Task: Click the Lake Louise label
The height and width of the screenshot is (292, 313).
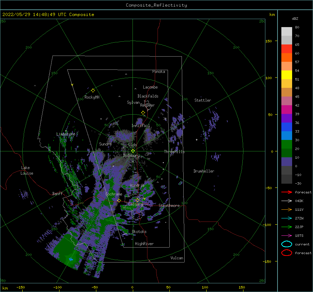Action: [x=27, y=170]
